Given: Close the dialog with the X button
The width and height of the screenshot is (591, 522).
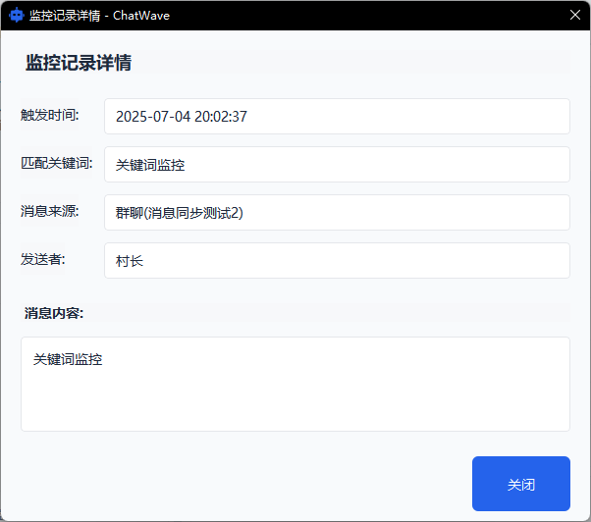Looking at the screenshot, I should [574, 15].
